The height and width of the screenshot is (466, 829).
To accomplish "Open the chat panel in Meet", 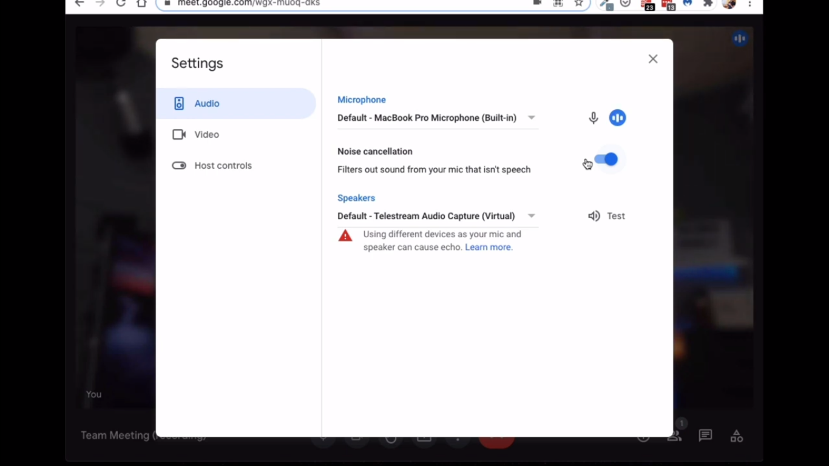I will click(x=705, y=436).
